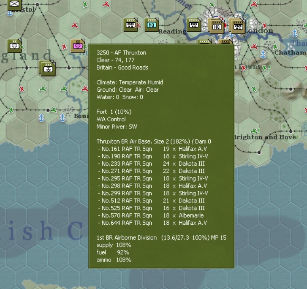This screenshot has height=289, width=307.
Task: Click the 'Fort 1 (10%)' line
Action: (114, 112)
